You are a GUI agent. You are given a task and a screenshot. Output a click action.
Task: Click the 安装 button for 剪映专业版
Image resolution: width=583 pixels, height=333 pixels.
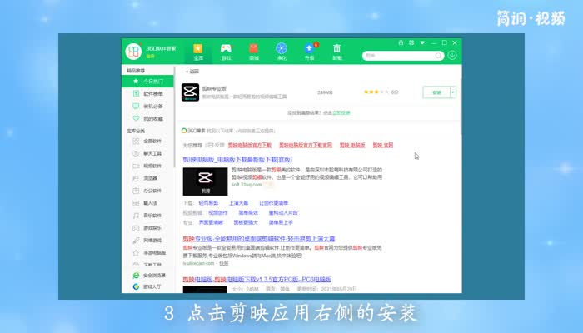[435, 92]
